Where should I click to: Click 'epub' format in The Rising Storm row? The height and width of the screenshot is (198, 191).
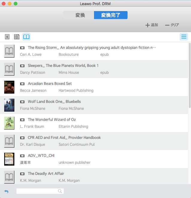[104, 55]
